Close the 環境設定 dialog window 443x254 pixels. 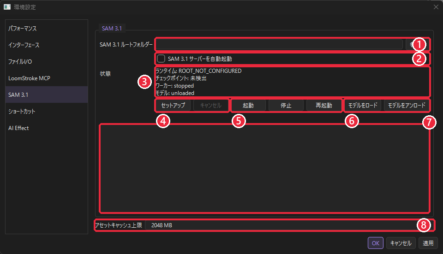click(436, 7)
